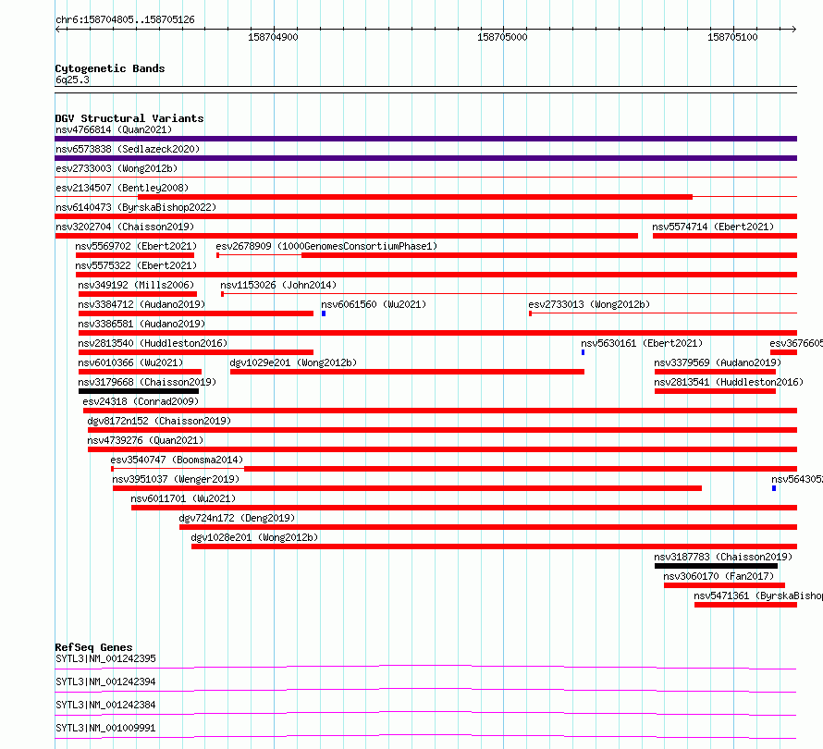Screen dimensions: 823x749
Task: Select the nsv6573838 (Sedlazeck2020) purple bar
Action: (425, 158)
